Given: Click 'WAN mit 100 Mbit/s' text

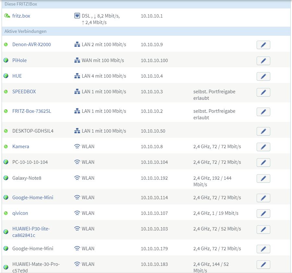Looking at the screenshot, I should click(103, 60).
